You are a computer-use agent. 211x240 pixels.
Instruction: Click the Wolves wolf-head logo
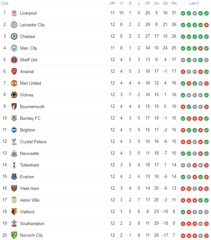click(x=14, y=95)
